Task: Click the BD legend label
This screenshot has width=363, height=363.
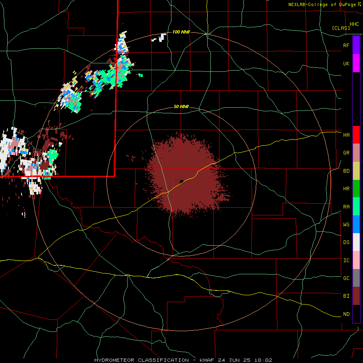Action: [346, 171]
